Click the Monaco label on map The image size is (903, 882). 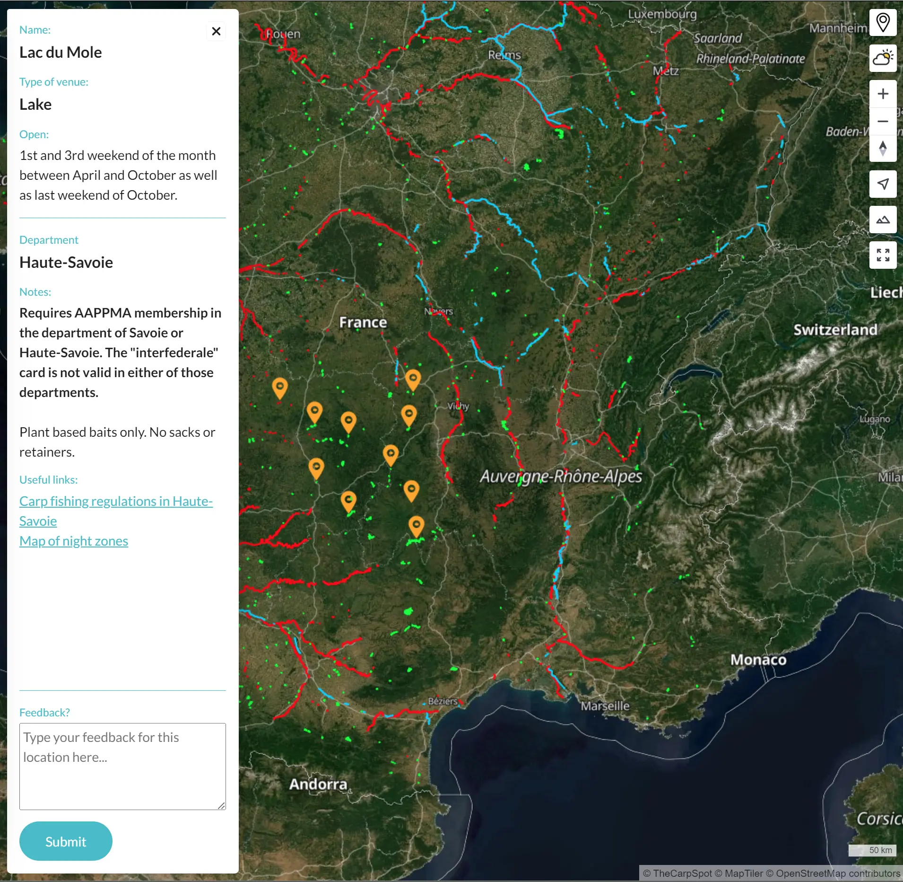pos(758,660)
